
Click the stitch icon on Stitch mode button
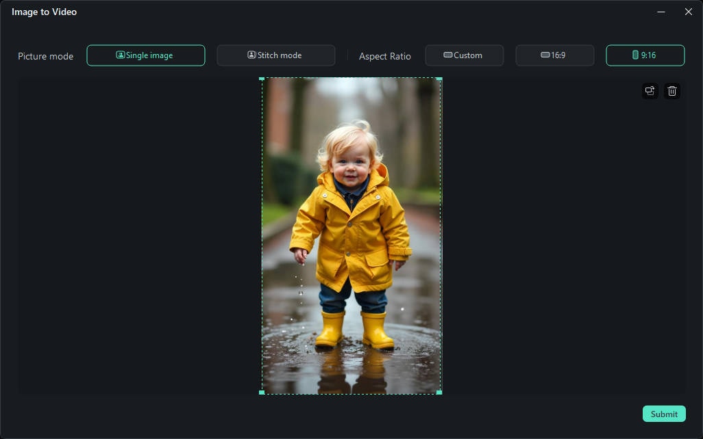[251, 55]
